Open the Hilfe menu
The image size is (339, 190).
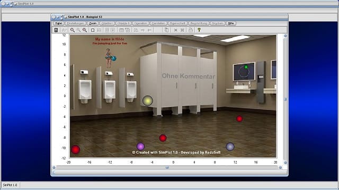coord(231,23)
